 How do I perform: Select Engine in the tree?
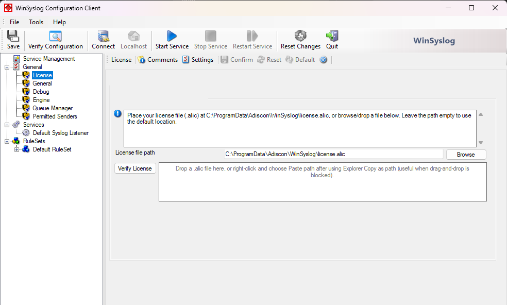click(x=41, y=100)
